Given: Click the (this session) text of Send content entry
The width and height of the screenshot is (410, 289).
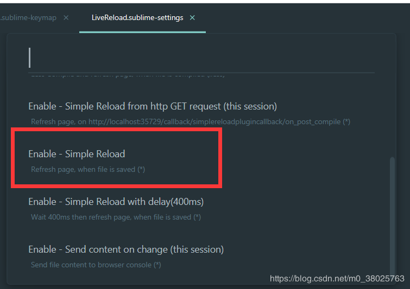Looking at the screenshot, I should point(197,249).
